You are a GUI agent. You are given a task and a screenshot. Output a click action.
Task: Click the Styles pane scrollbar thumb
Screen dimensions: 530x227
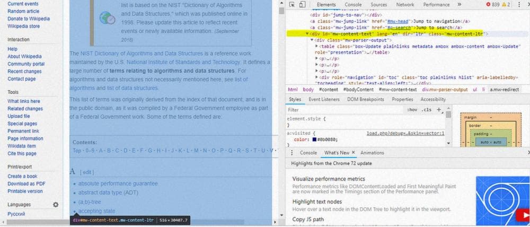[448, 114]
